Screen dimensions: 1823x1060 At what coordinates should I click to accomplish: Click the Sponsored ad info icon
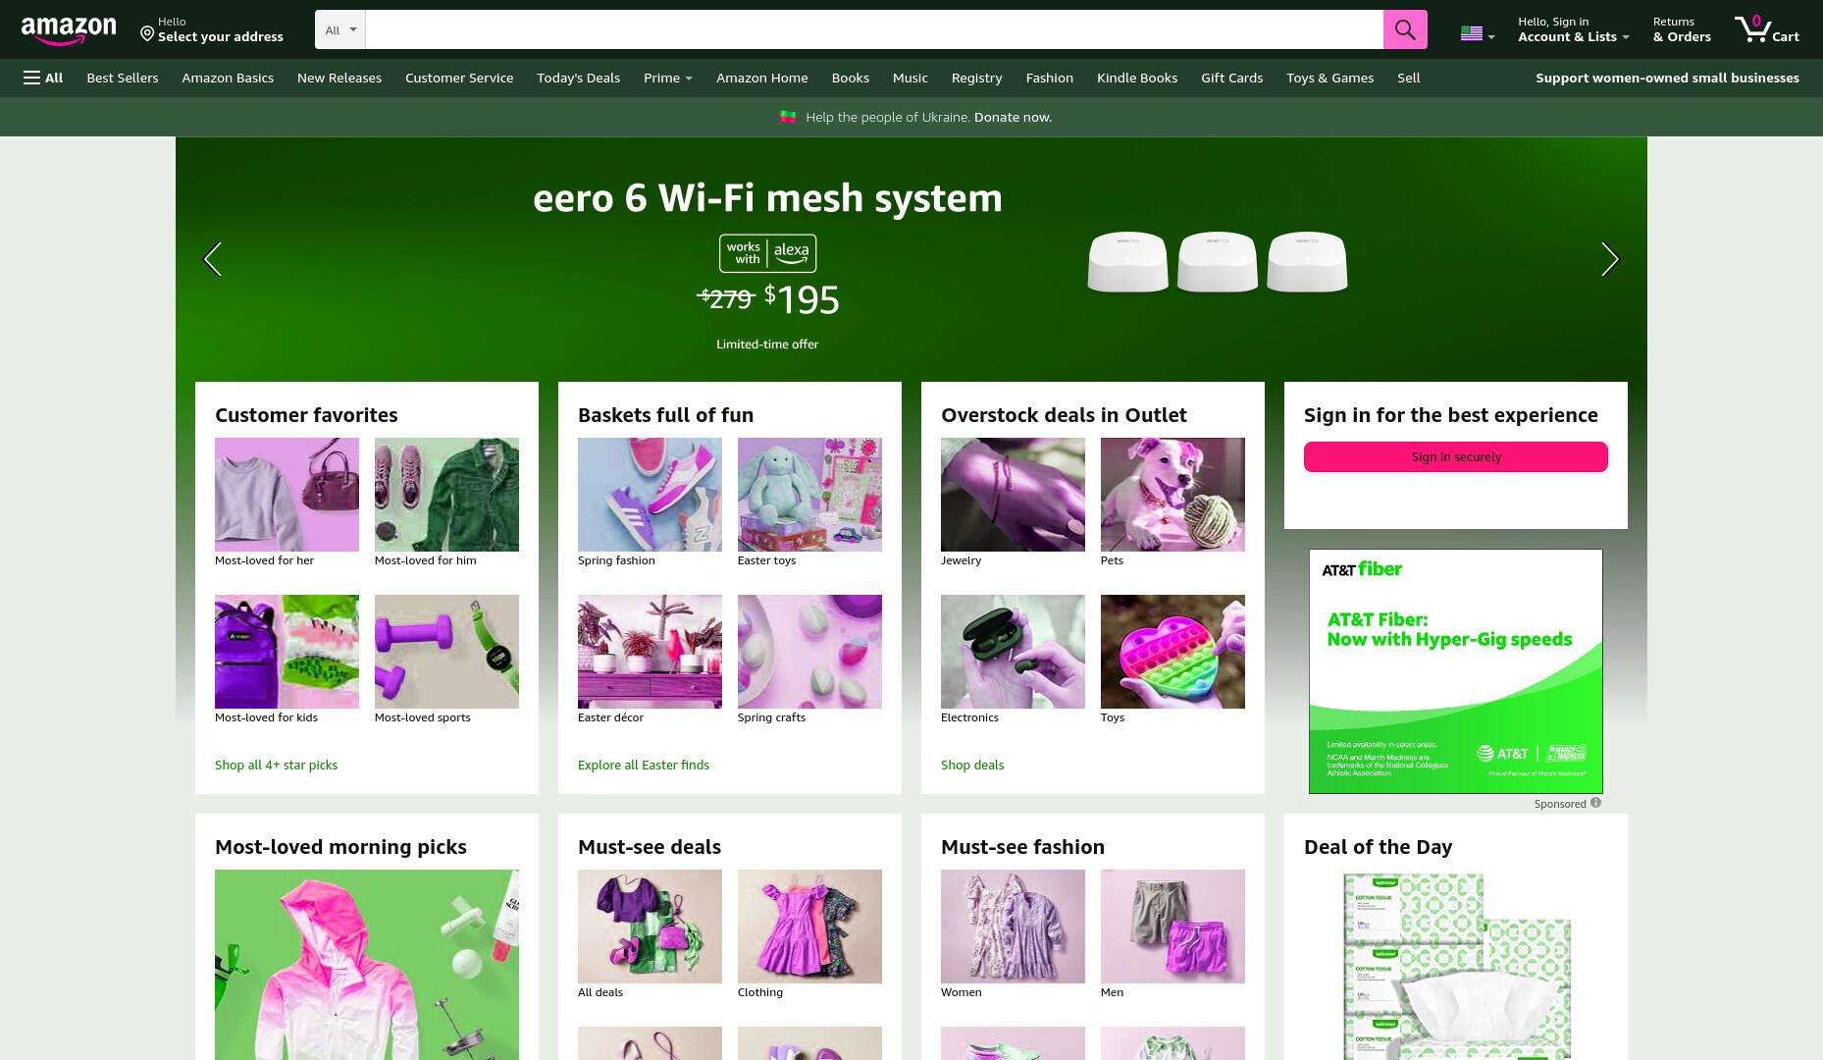pos(1595,803)
